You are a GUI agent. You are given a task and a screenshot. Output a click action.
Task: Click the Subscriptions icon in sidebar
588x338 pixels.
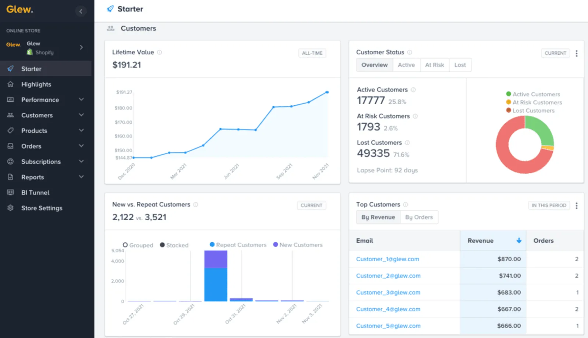pos(11,161)
